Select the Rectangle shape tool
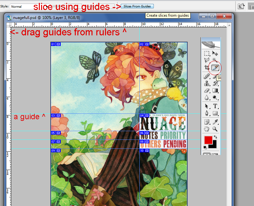254x206 pixels. [215, 113]
